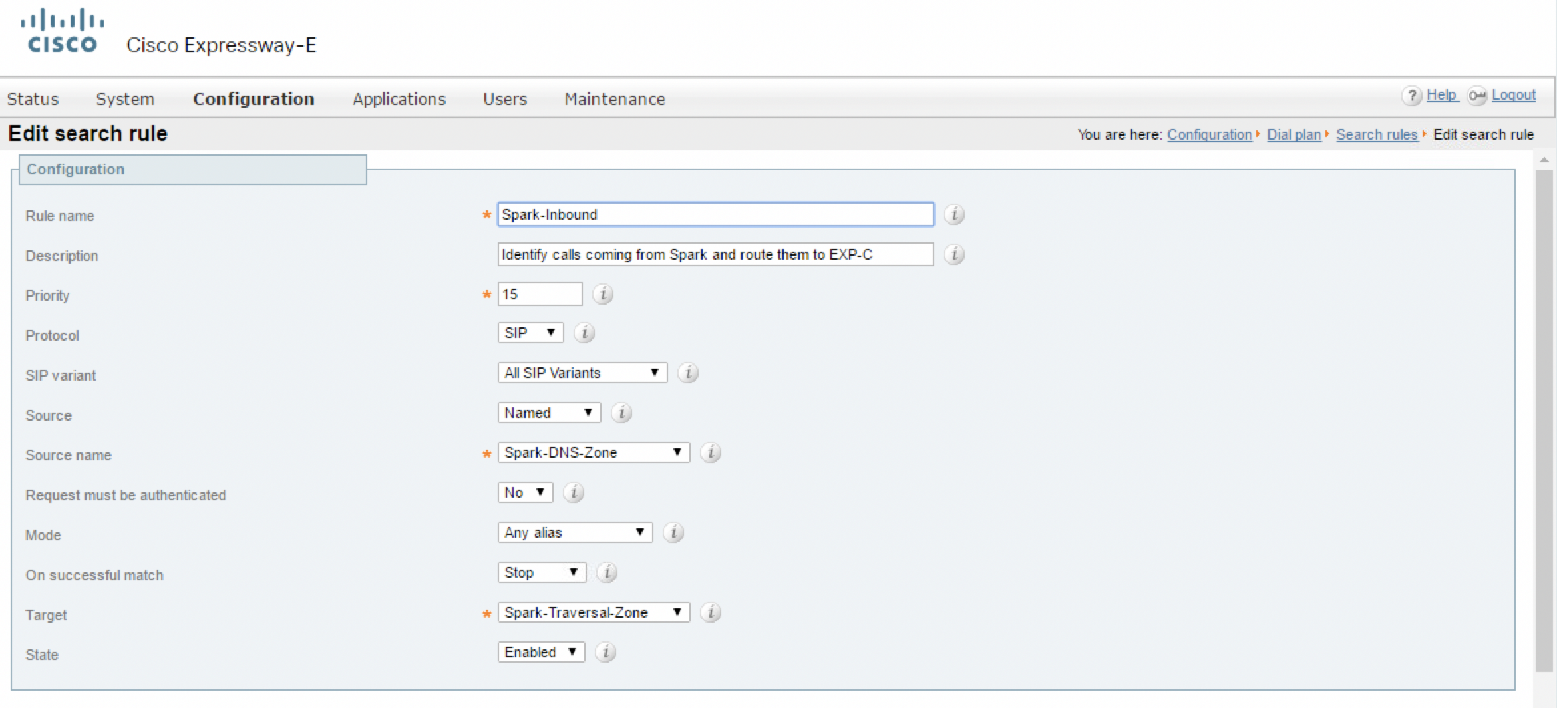This screenshot has height=708, width=1557.
Task: Click the info icon beside Target dropdown
Action: coord(711,612)
